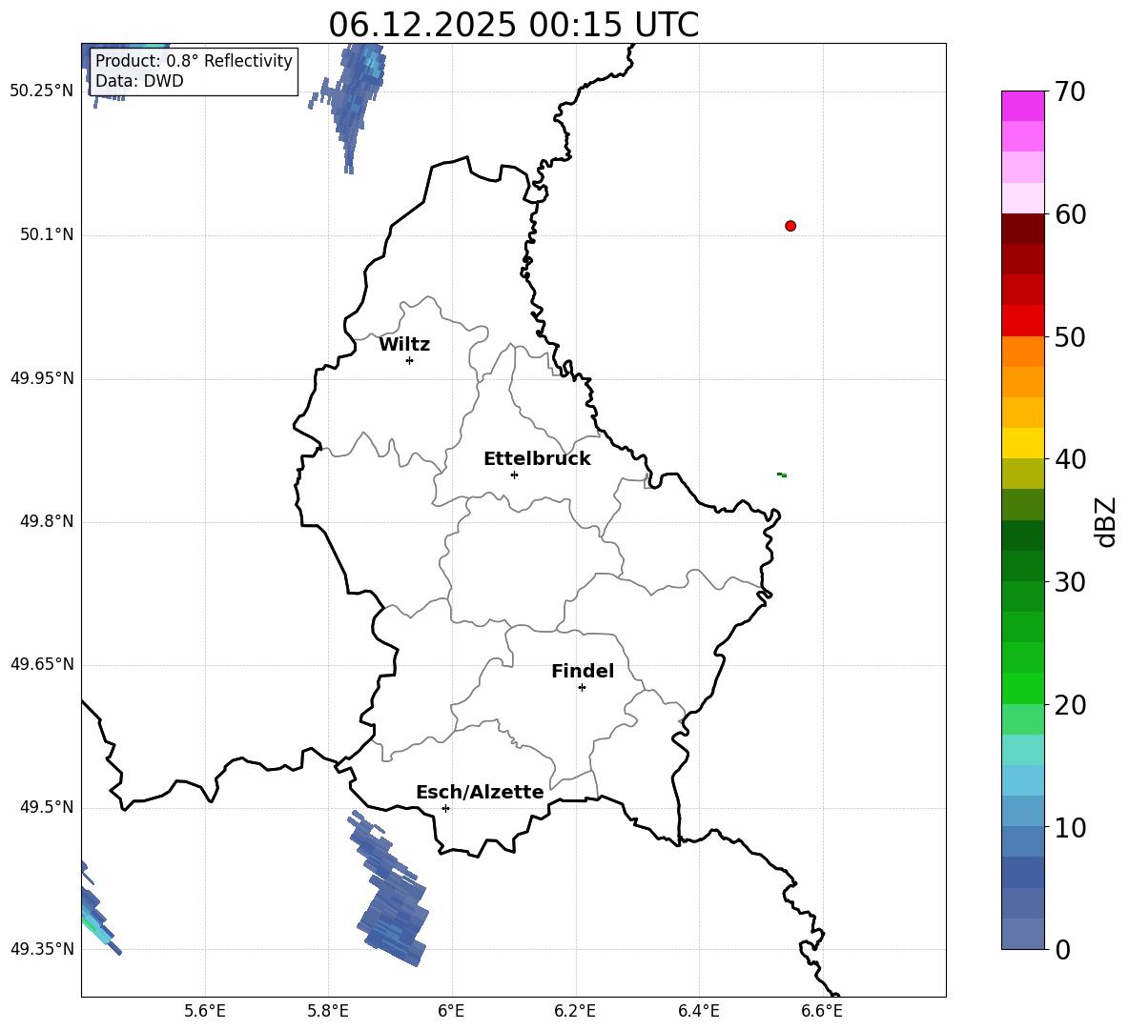
Task: Click the 49.8°N latitude label
Action: click(x=46, y=521)
